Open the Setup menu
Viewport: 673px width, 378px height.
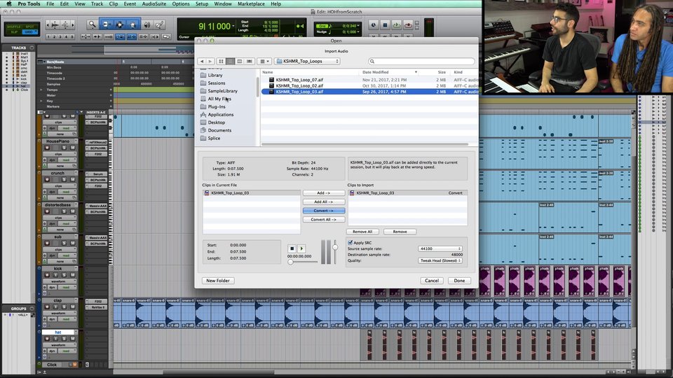point(202,4)
